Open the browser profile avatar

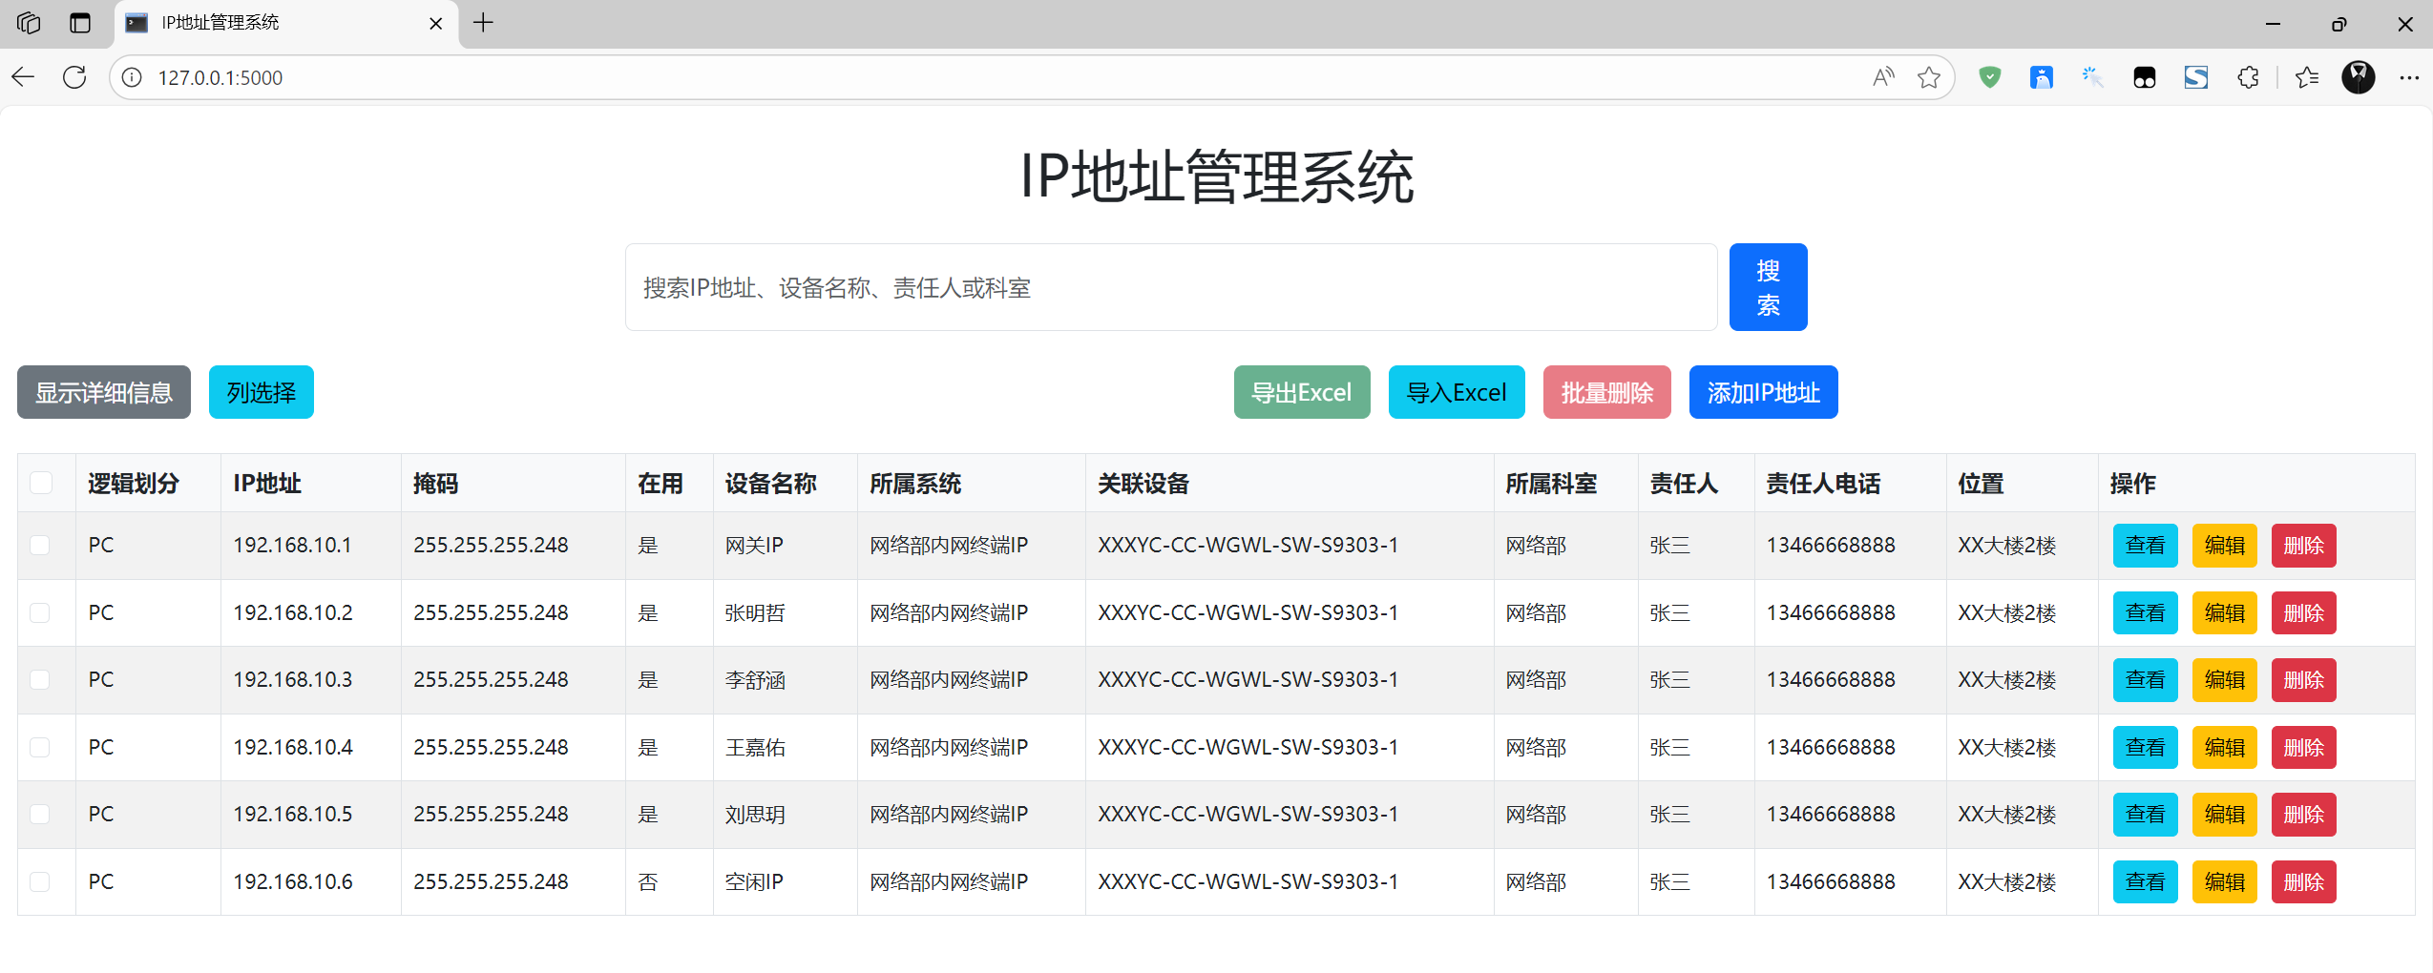point(2358,77)
